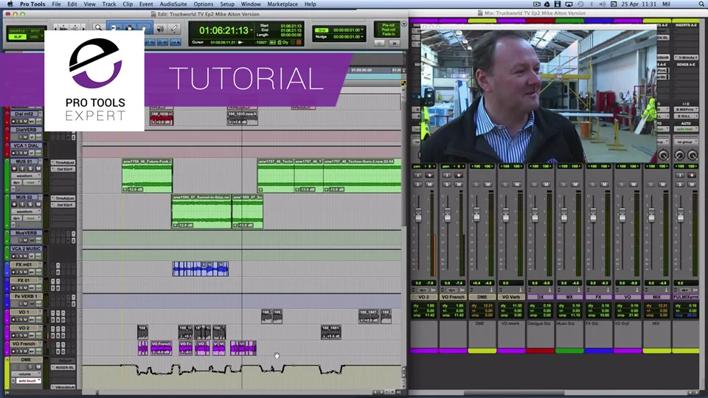Open the main counter format dropdown arrow
708x398 pixels.
252,31
